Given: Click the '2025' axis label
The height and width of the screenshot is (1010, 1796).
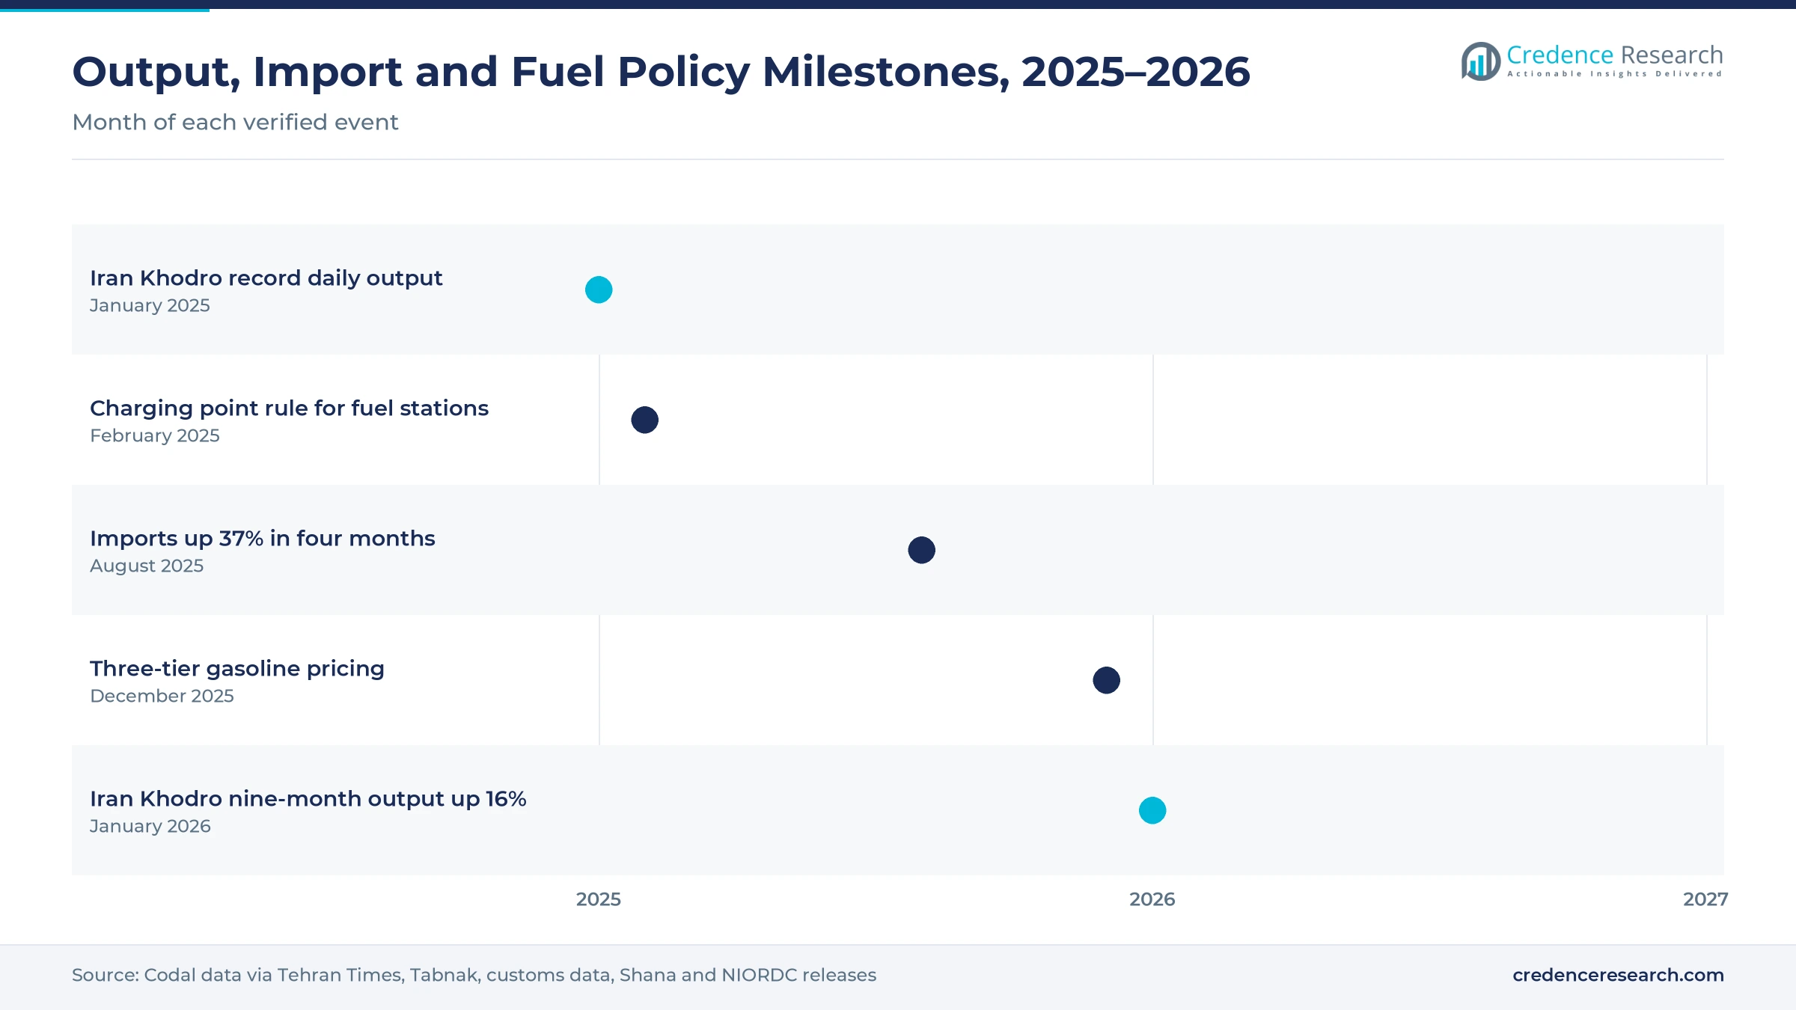Looking at the screenshot, I should (599, 899).
